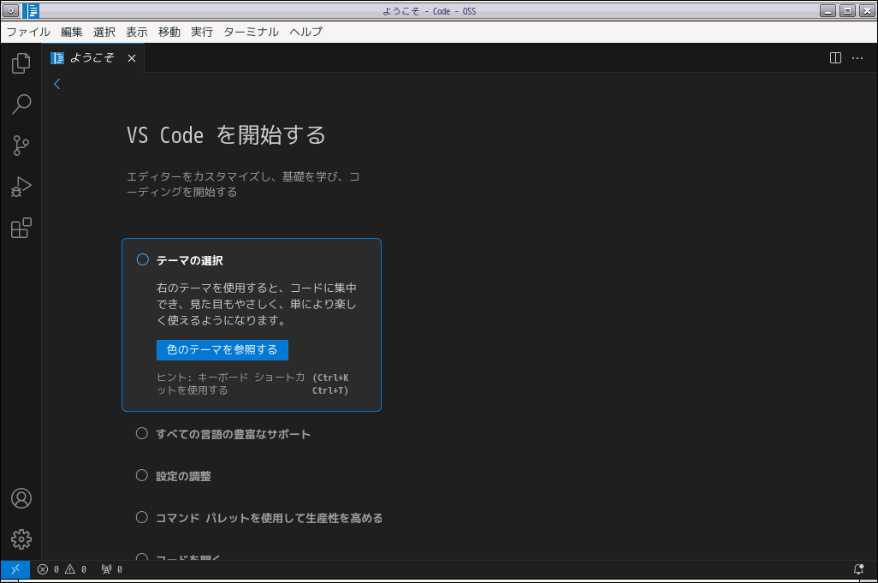Click the forwarded ports status bar item
Image resolution: width=878 pixels, height=583 pixels.
tap(111, 569)
